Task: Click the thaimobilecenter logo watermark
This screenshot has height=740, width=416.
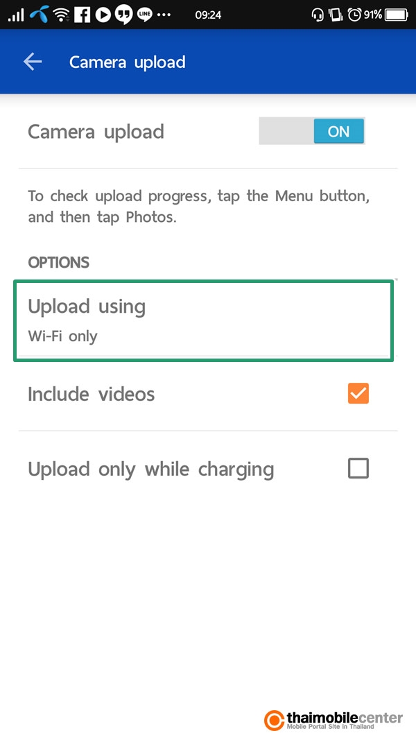Action: click(333, 719)
